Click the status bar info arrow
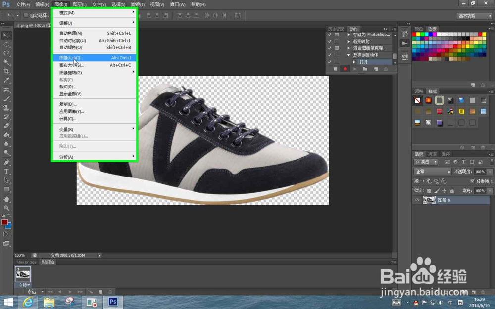495x309 pixels. (x=99, y=256)
